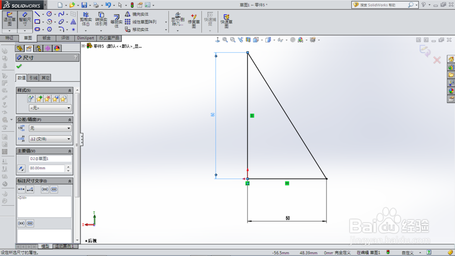455x256 pixels.
Task: Click the Delete style star-x icon
Action: [47, 98]
